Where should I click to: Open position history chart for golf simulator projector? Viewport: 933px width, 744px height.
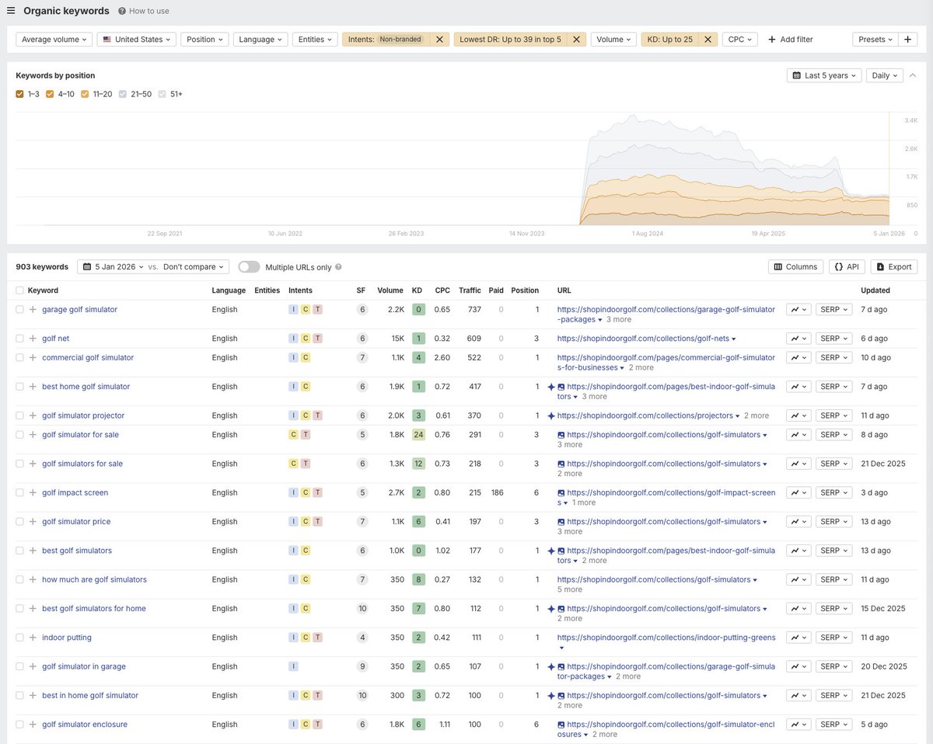point(798,415)
